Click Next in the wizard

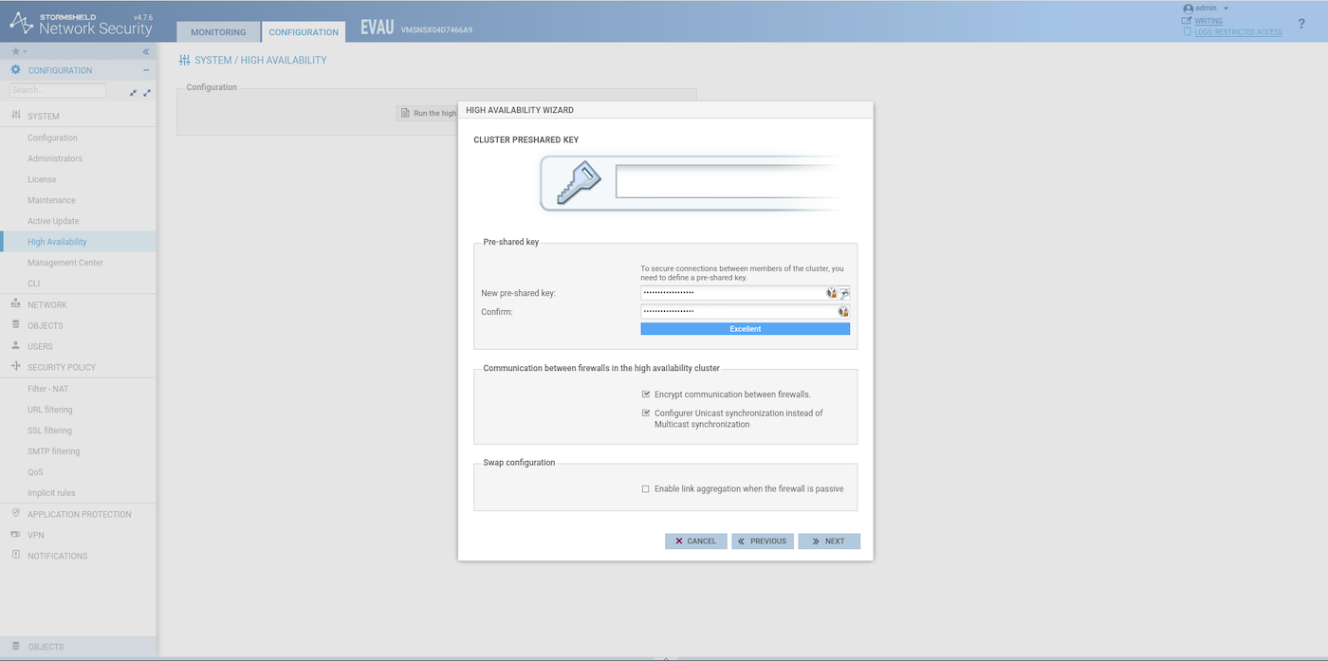[x=828, y=542]
